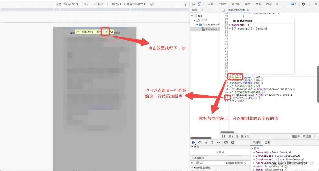This screenshot has width=319, height=171.
Task: Step into next function call
Action: (x=206, y=142)
